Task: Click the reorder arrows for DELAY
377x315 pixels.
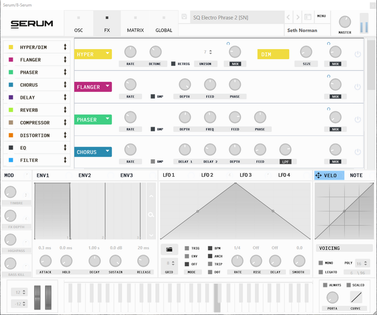Action: point(65,97)
